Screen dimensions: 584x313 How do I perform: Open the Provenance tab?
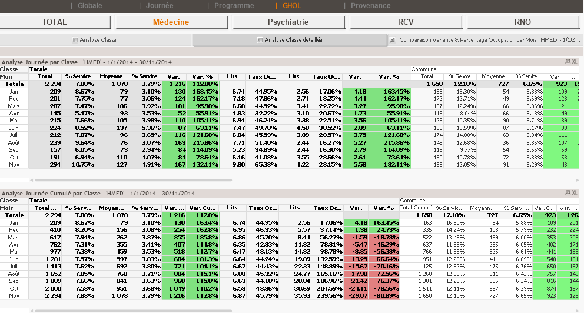(x=370, y=5)
